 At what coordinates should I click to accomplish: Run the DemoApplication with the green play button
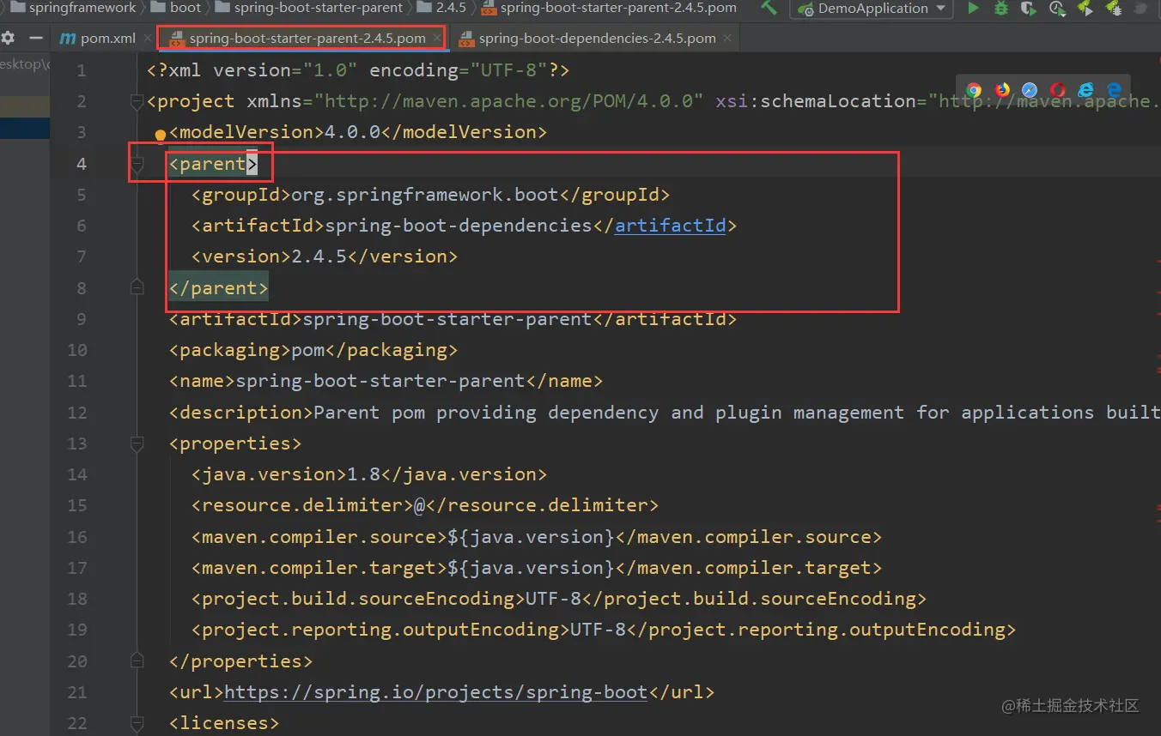[x=971, y=9]
